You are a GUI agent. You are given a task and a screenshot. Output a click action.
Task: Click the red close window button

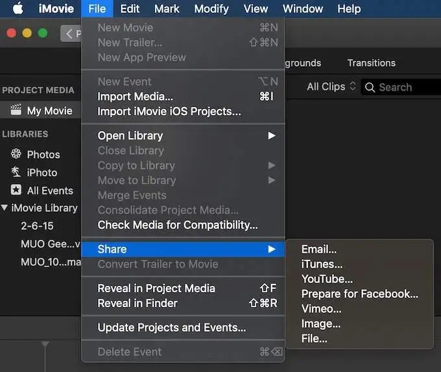pyautogui.click(x=11, y=33)
